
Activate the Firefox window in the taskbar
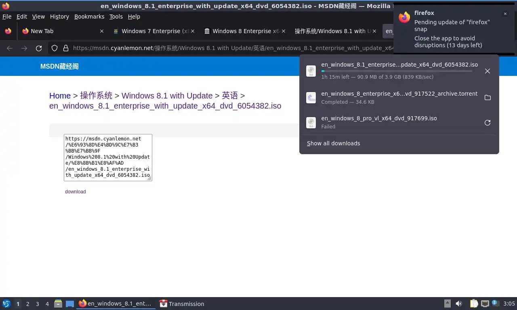tap(116, 304)
